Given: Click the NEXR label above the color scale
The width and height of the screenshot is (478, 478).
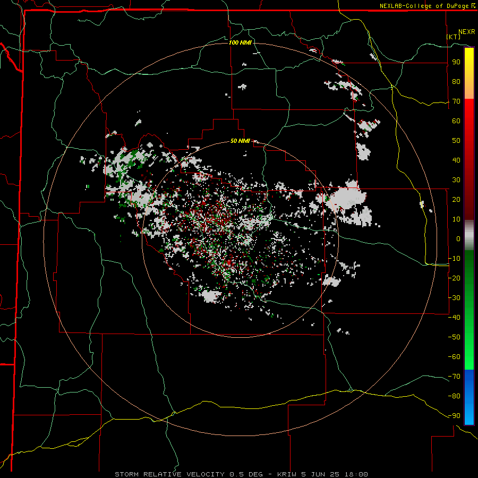Looking at the screenshot, I should [467, 32].
